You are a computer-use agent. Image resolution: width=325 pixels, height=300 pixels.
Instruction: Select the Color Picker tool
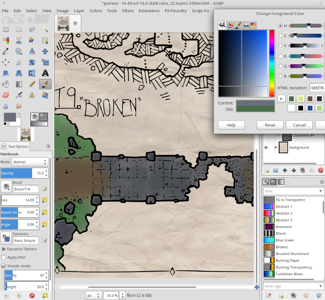click(6, 51)
